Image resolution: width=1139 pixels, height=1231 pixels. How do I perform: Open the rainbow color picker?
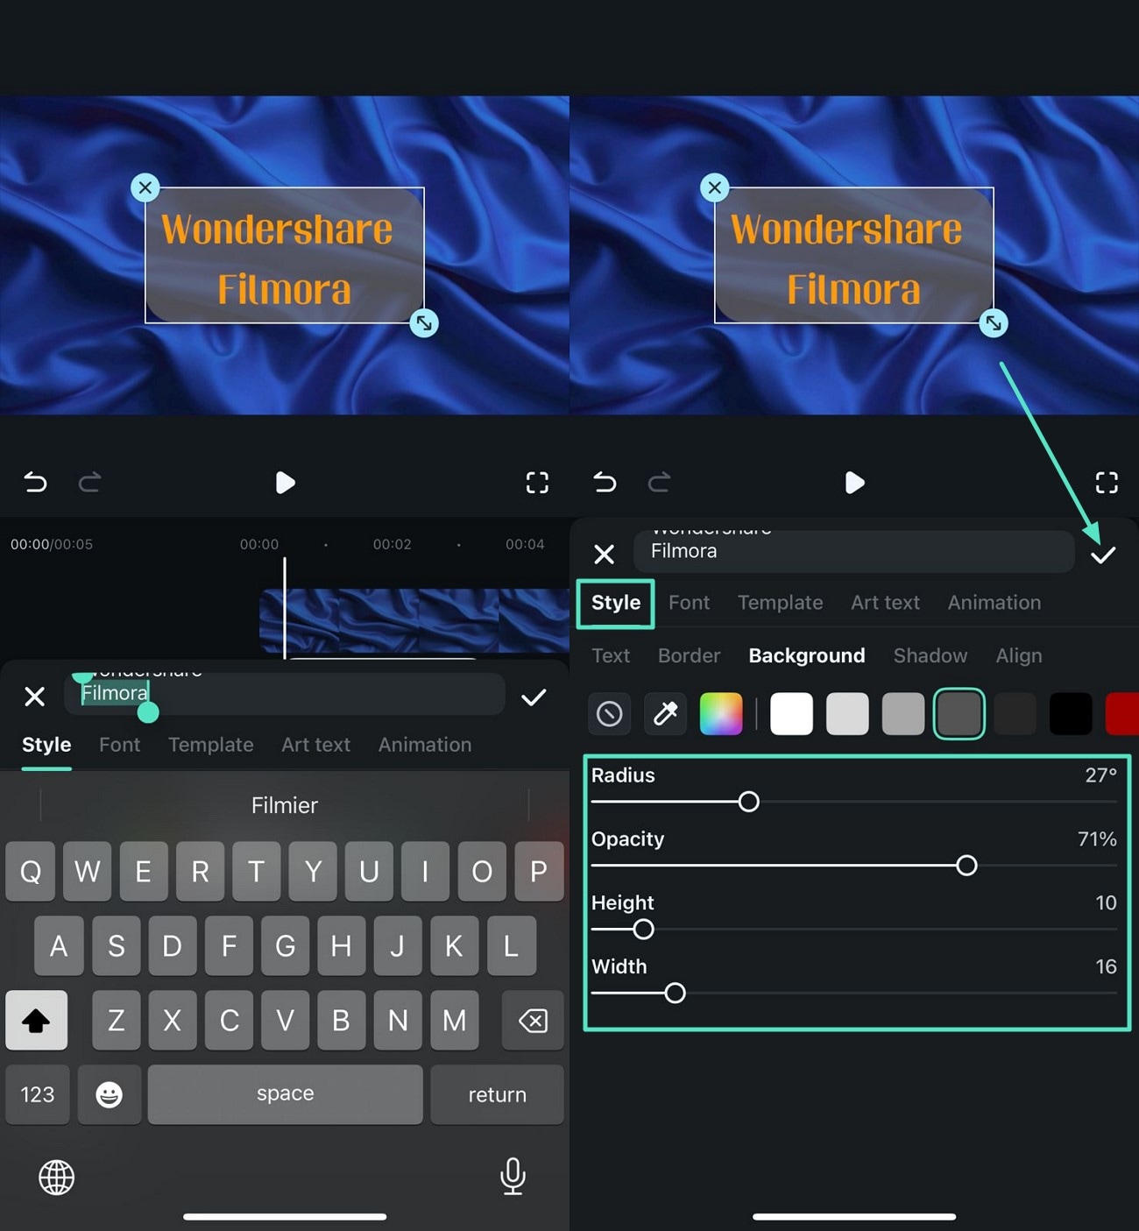tap(721, 713)
